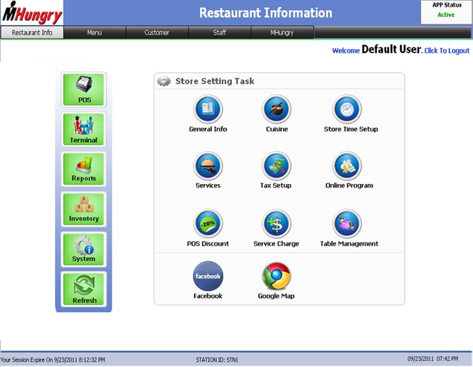
Task: Open the Services icon
Action: click(x=208, y=166)
